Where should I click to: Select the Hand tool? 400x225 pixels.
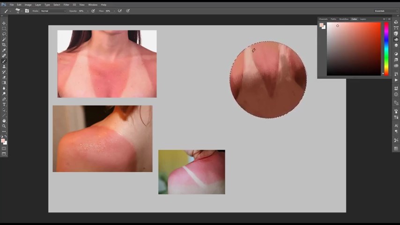[x=4, y=120]
